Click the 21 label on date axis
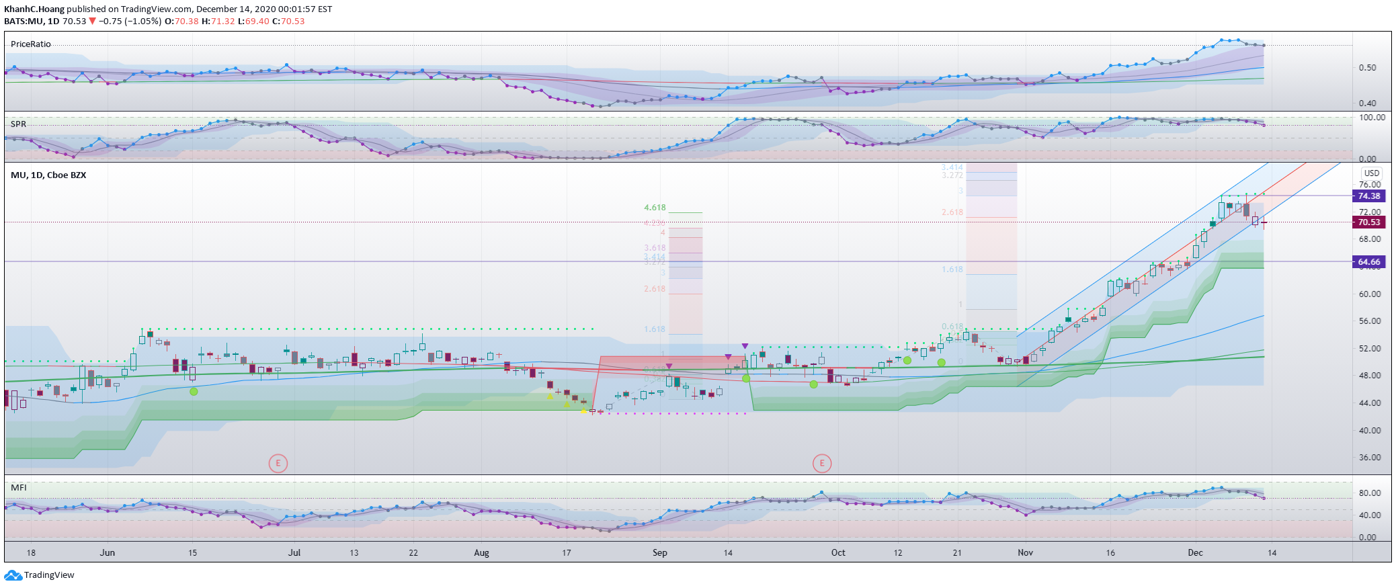1396x588 pixels. tap(957, 553)
